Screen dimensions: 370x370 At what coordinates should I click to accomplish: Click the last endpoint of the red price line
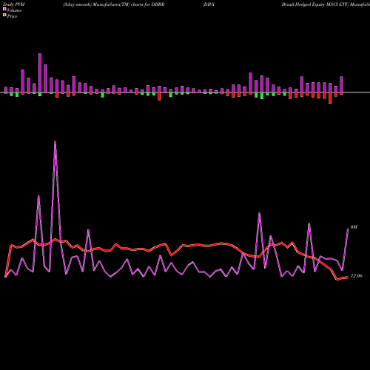pyautogui.click(x=347, y=277)
